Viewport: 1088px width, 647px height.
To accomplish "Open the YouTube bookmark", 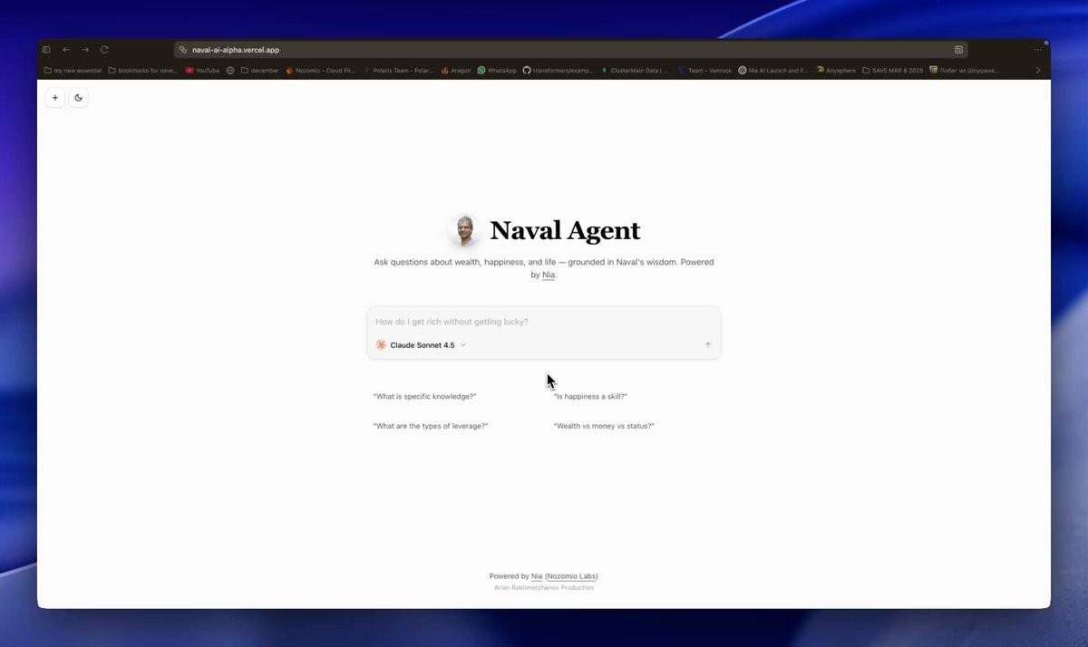I will point(202,70).
